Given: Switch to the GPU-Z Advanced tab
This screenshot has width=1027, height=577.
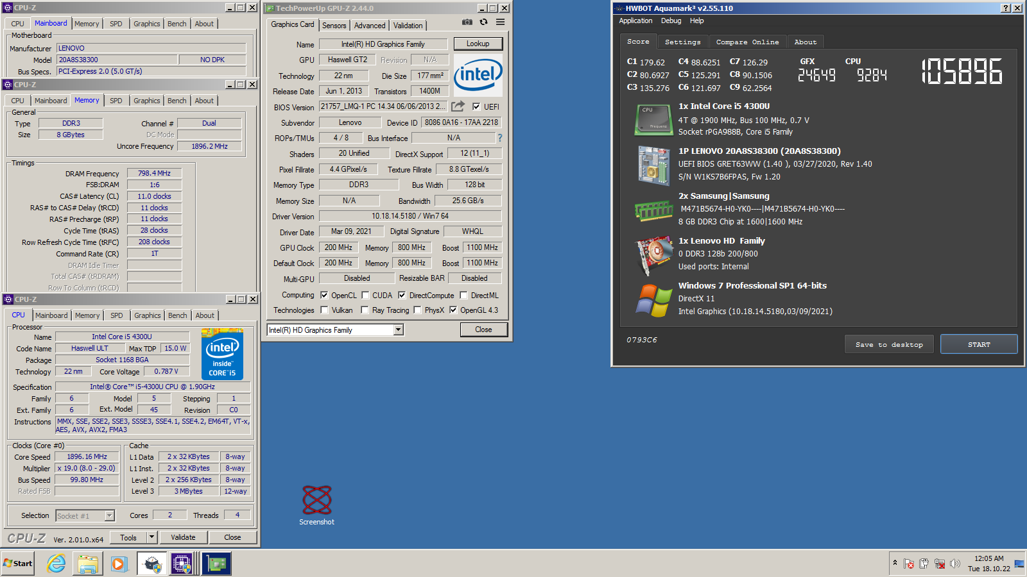Looking at the screenshot, I should coord(370,26).
